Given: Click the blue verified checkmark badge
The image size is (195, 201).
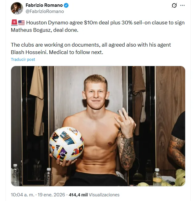Looking at the screenshot, I should (x=66, y=5).
